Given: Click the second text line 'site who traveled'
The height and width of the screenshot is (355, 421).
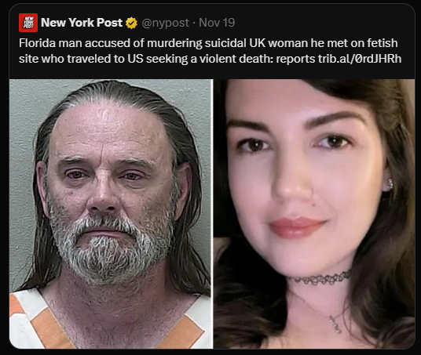Looking at the screenshot, I should coord(210,59).
